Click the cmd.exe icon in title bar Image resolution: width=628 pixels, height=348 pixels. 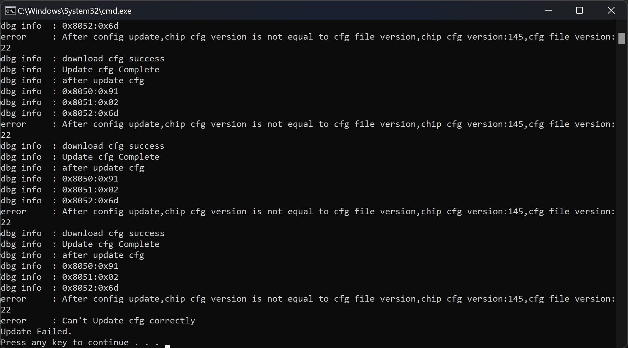(10, 11)
